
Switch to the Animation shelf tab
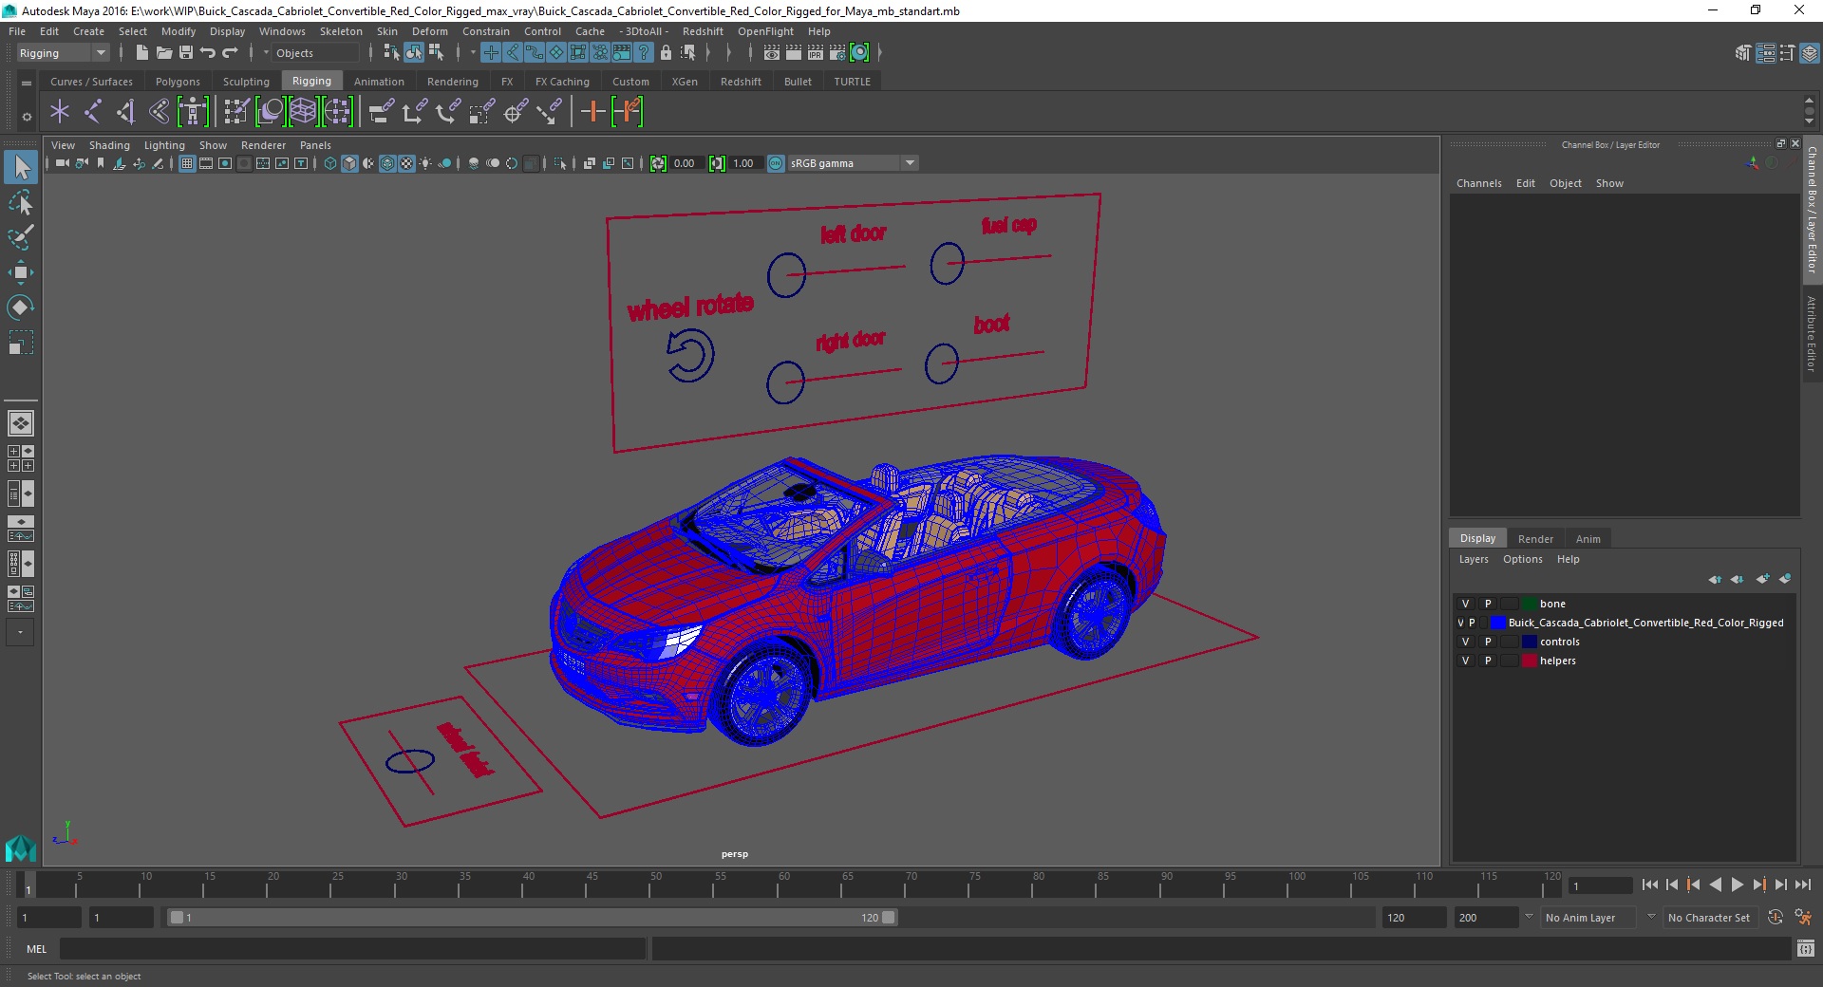(379, 82)
